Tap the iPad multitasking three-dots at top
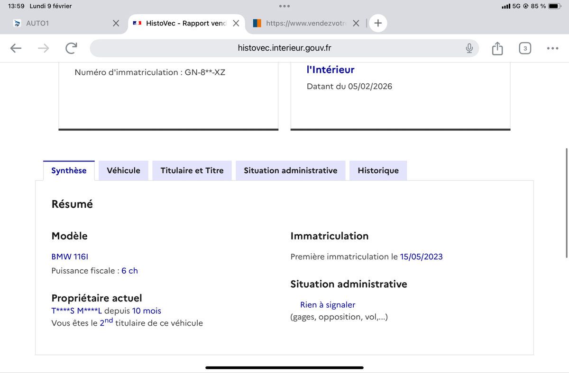The width and height of the screenshot is (569, 373). pos(284,6)
